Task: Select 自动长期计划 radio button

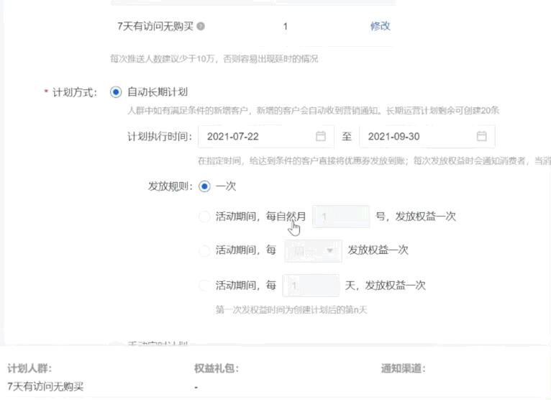Action: (116, 92)
